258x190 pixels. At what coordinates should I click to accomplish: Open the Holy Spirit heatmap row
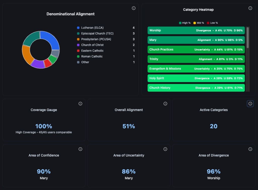coord(196,78)
